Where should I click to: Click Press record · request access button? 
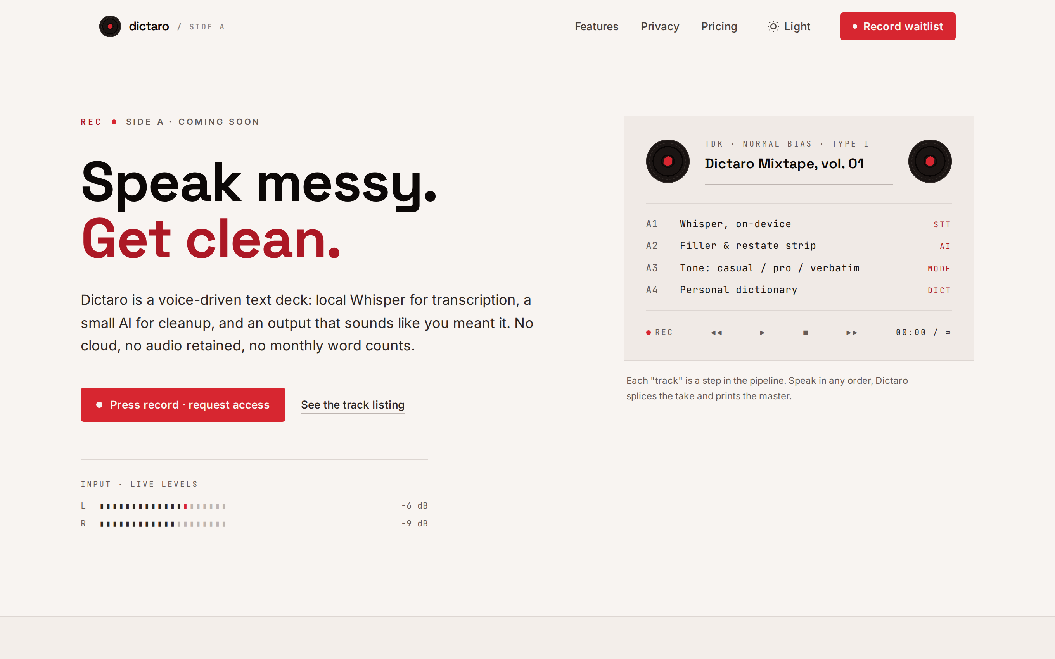tap(183, 404)
